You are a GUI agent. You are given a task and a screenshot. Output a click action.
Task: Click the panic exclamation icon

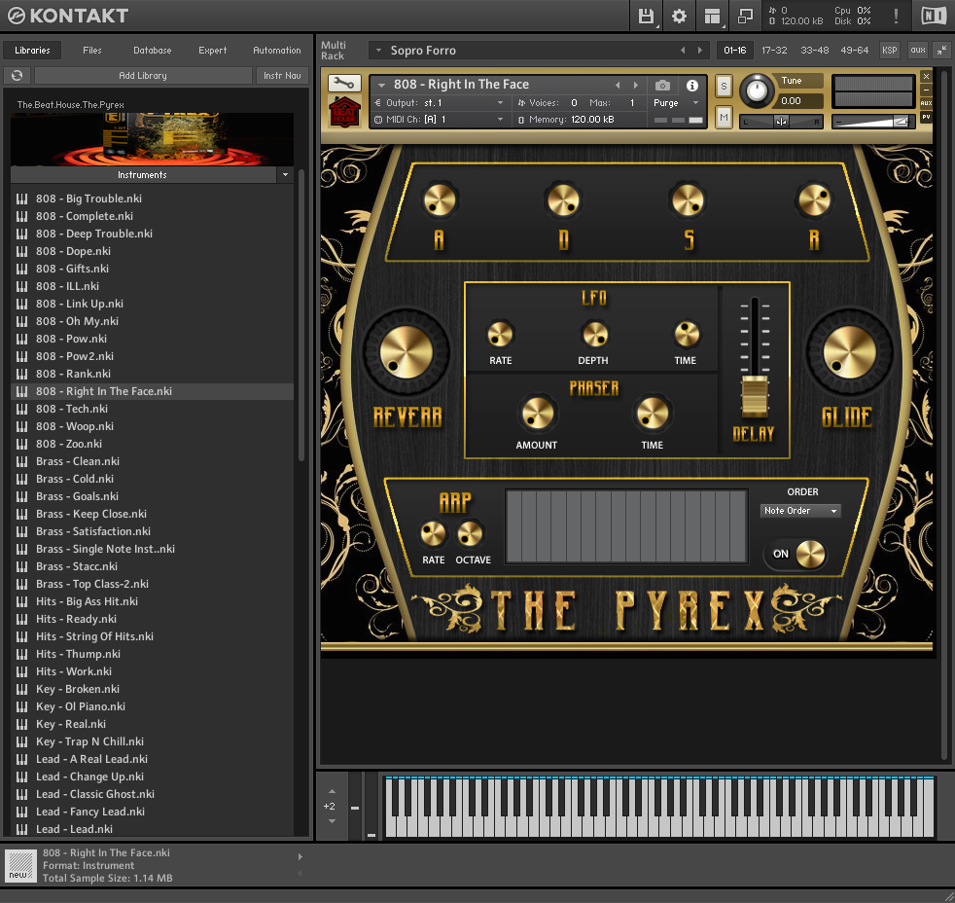[896, 16]
